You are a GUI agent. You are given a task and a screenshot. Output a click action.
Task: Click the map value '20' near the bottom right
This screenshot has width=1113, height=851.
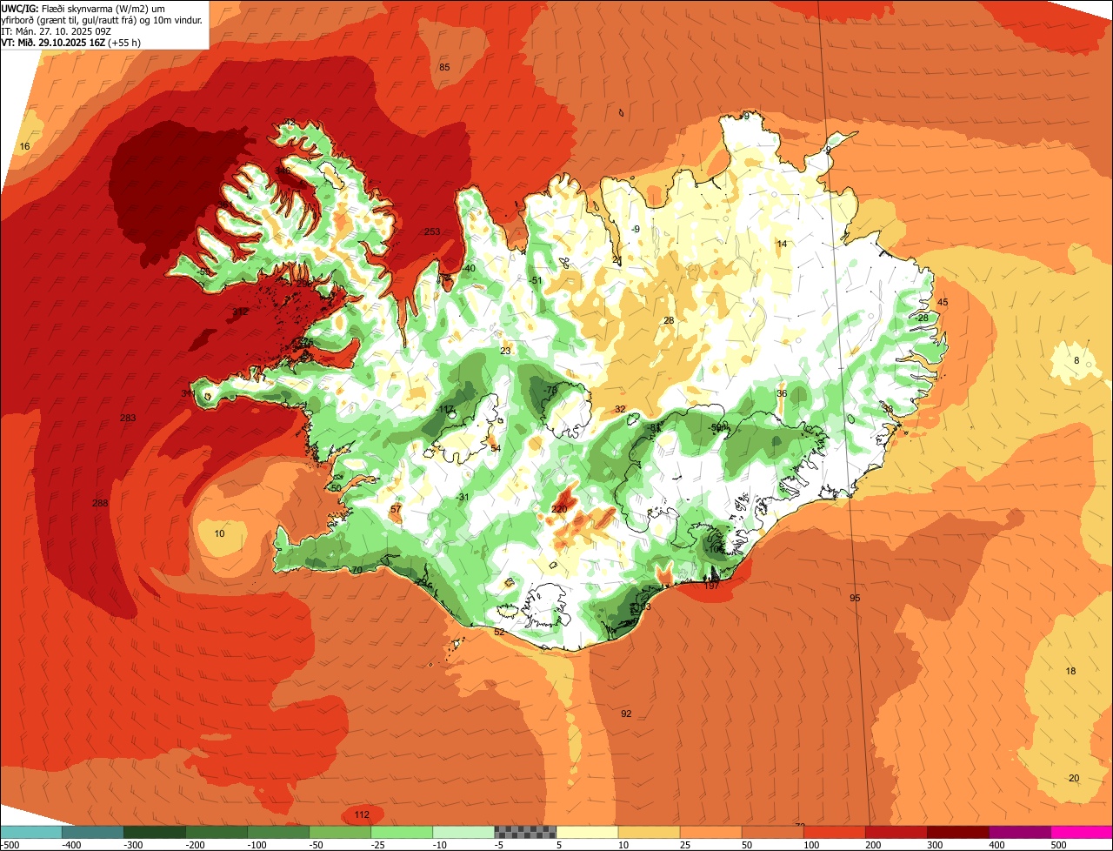coord(1074,778)
